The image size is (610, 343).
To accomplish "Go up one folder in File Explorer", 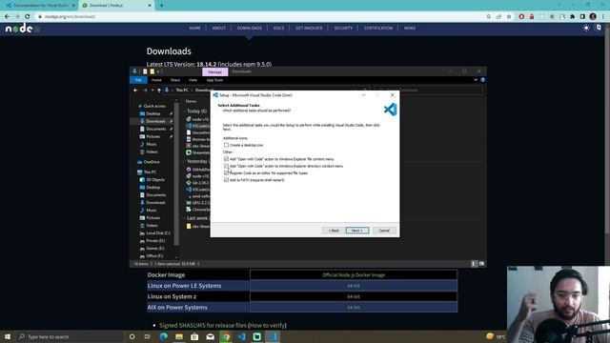I will (x=159, y=91).
